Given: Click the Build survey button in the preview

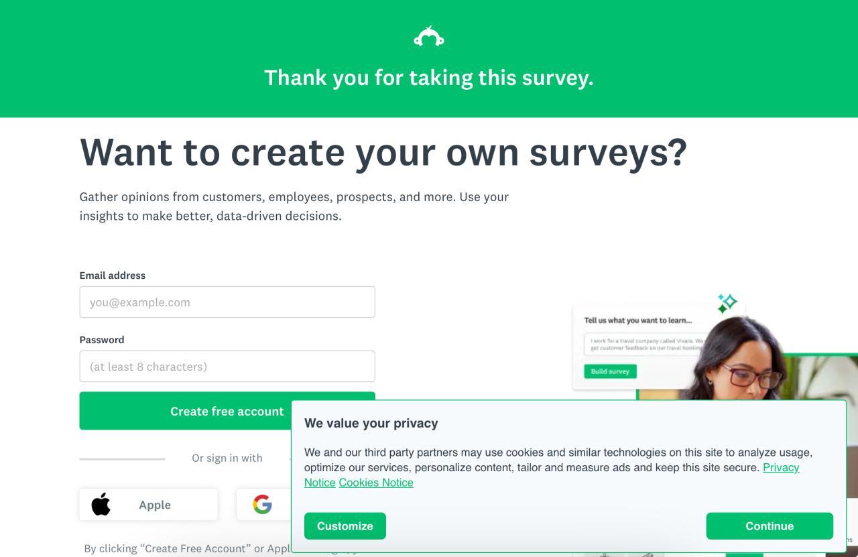Looking at the screenshot, I should coord(610,371).
